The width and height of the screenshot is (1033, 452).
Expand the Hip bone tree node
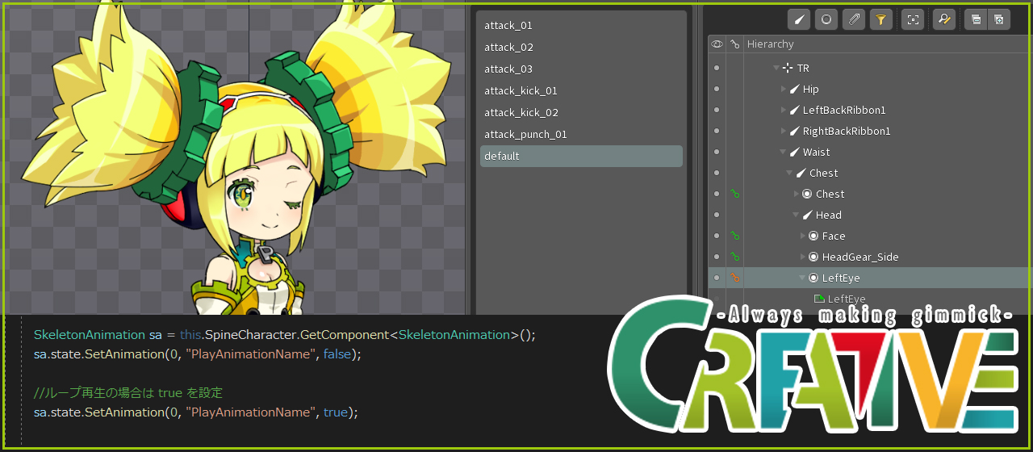[783, 90]
